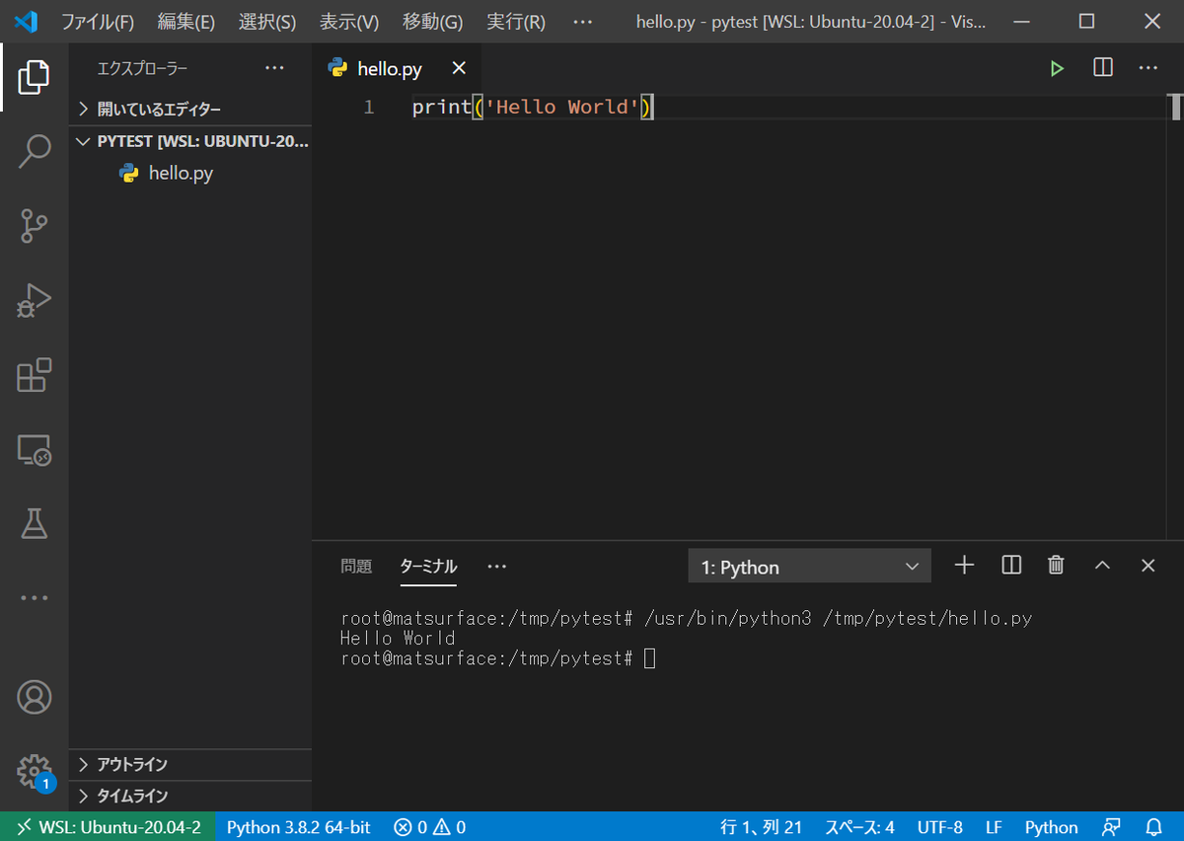Open the 移動(G) menu

[432, 22]
